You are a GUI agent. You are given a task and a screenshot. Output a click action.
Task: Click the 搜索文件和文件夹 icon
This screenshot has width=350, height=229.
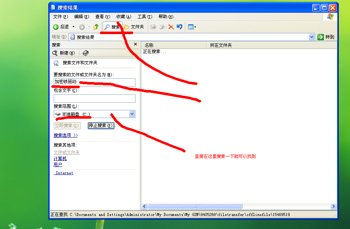56,63
